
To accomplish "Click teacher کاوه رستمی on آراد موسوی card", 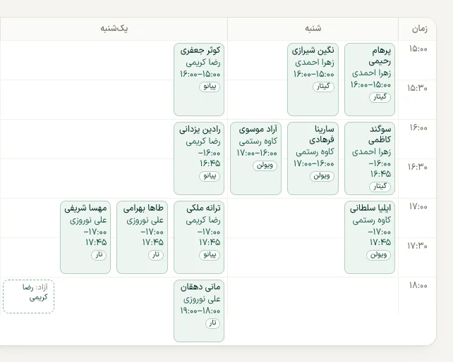I will [258, 141].
